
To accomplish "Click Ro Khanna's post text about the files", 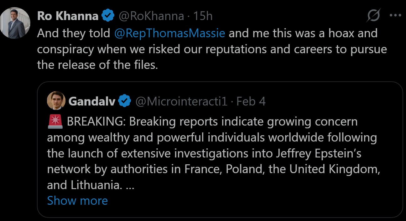I will click(207, 49).
